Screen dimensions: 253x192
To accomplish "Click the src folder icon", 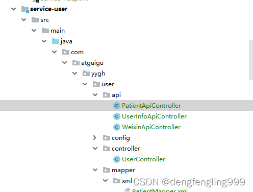I will coord(35,20).
